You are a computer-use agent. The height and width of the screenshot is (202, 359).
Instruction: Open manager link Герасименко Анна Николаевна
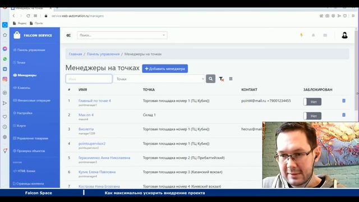click(x=104, y=158)
